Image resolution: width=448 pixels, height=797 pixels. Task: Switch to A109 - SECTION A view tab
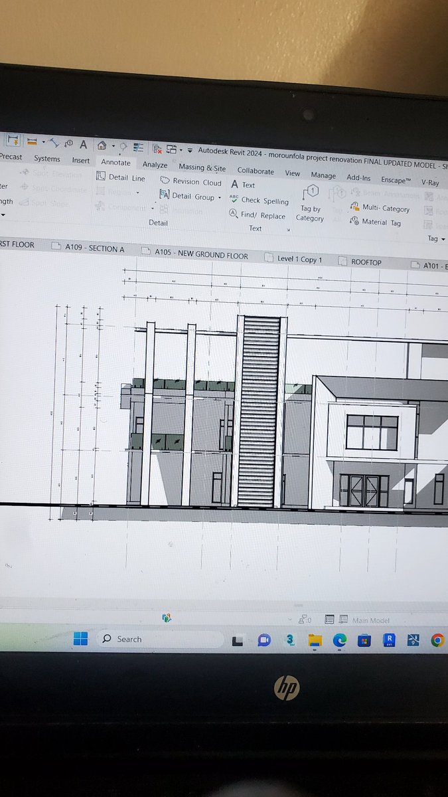click(x=88, y=248)
